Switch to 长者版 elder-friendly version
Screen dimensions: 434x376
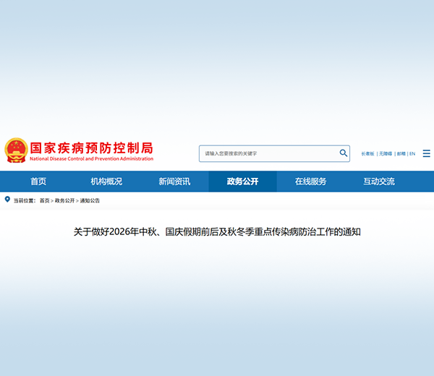pyautogui.click(x=367, y=153)
